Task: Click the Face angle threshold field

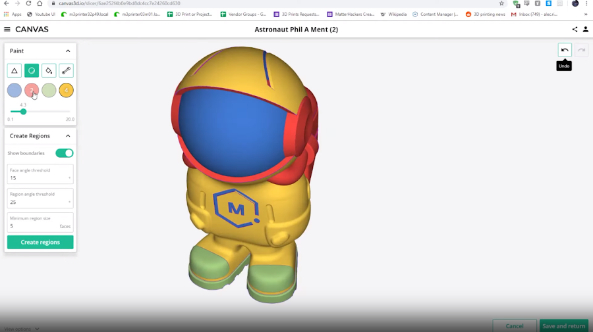Action: pos(40,174)
